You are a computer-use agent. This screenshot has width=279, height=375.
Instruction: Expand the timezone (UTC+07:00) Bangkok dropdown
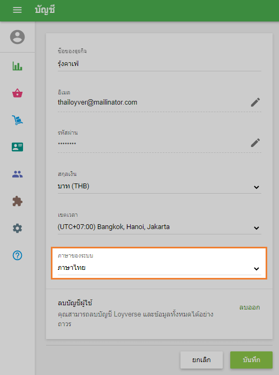click(160, 227)
